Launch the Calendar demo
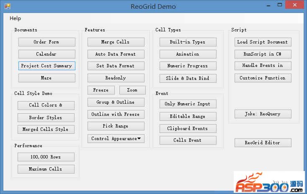This screenshot has height=194, width=307. click(x=47, y=54)
